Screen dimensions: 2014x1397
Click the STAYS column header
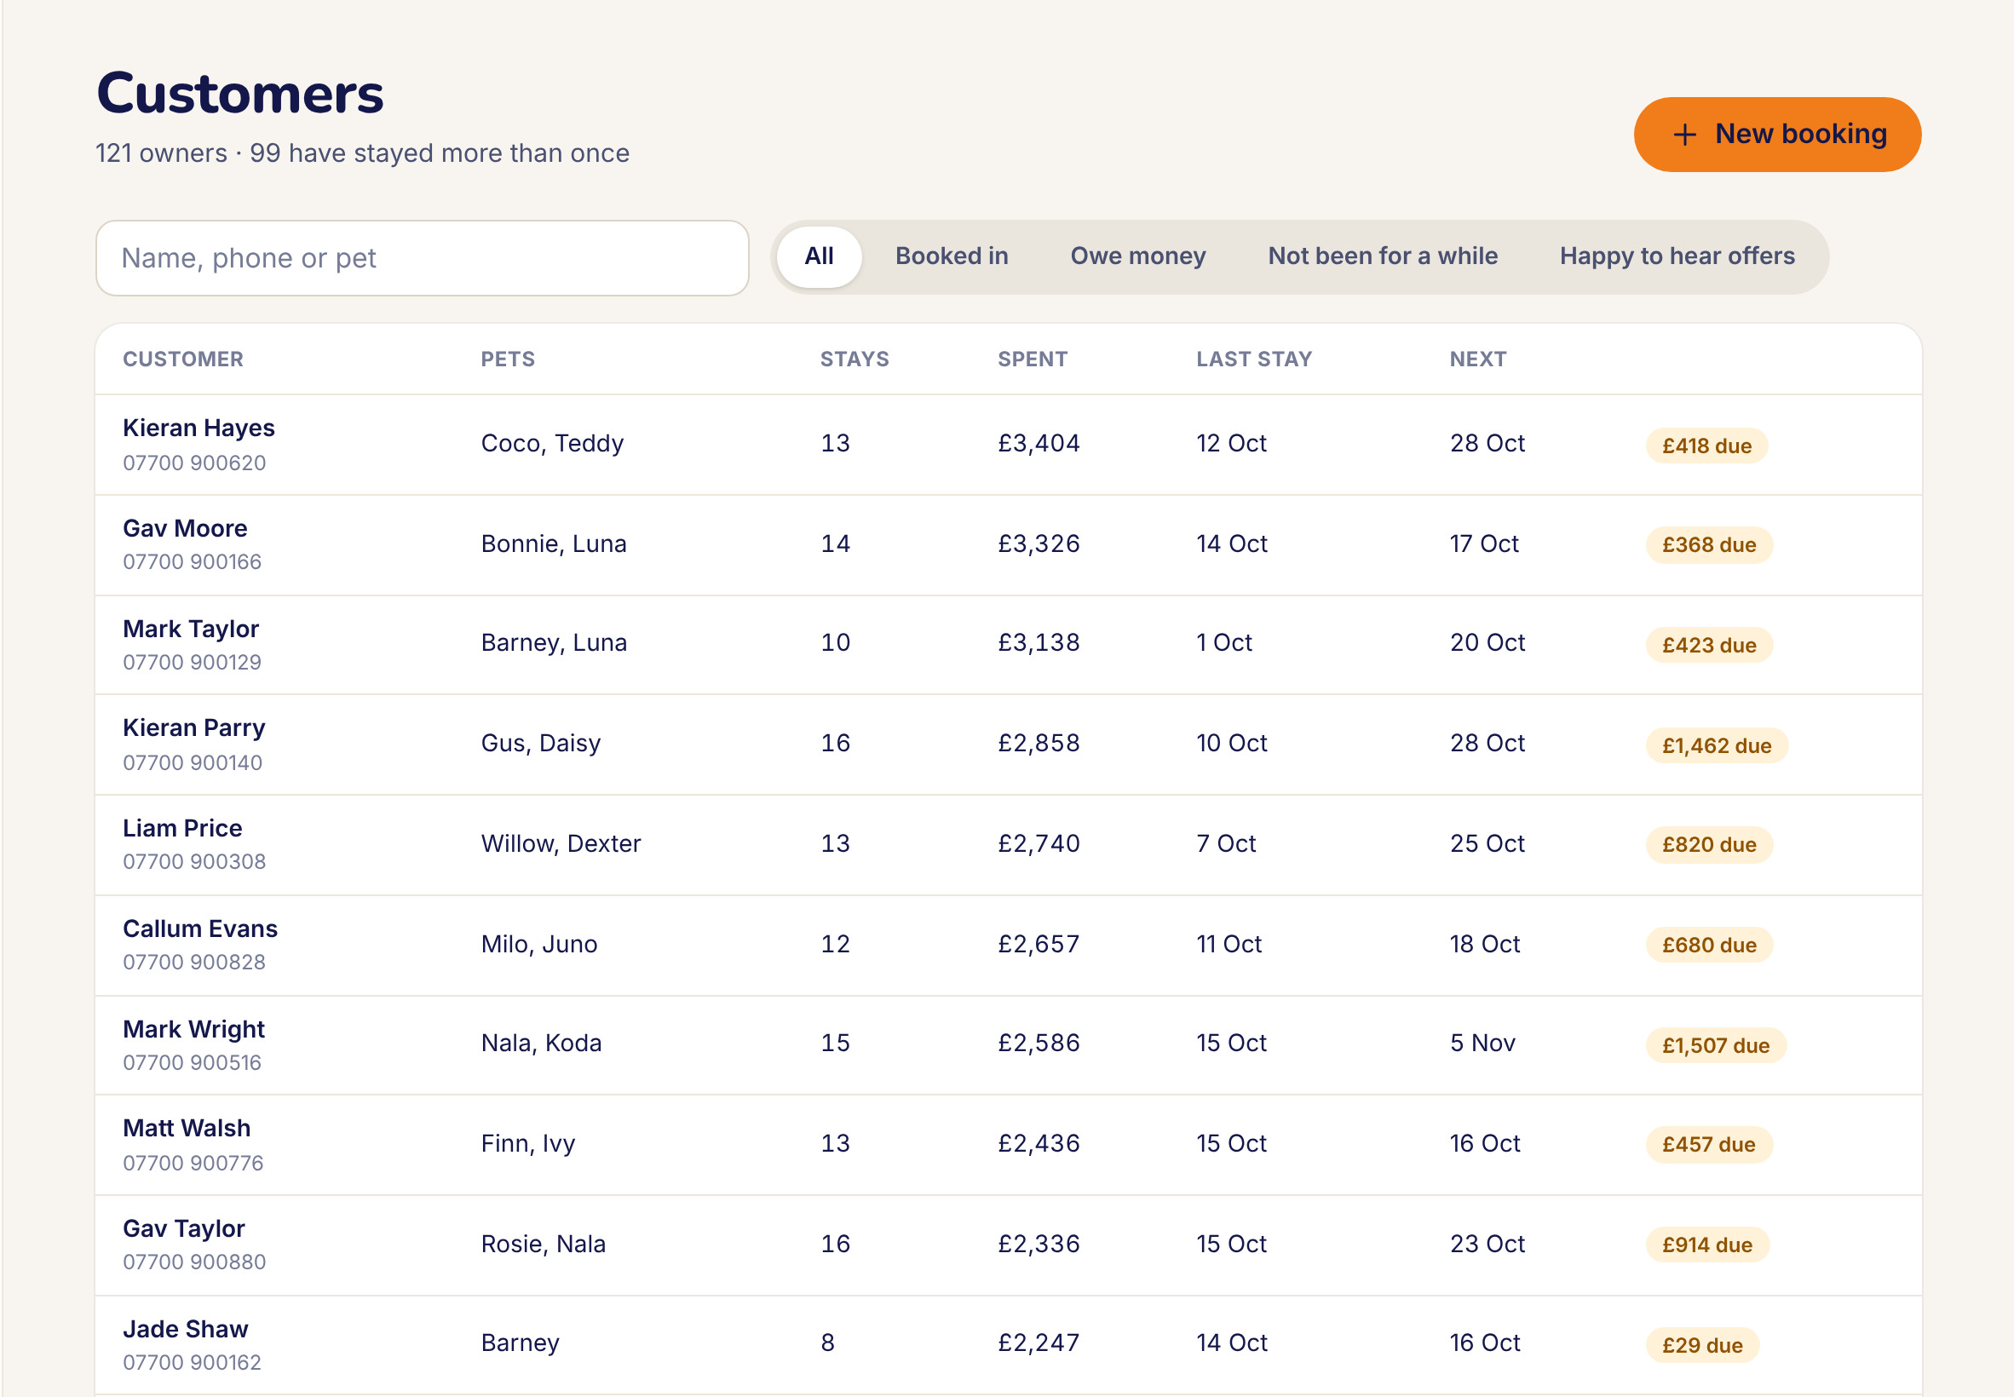855,359
